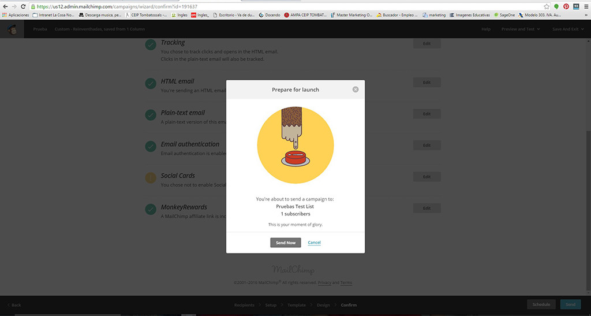
Task: Open Buscador - Empleo bookmark
Action: coord(397,15)
